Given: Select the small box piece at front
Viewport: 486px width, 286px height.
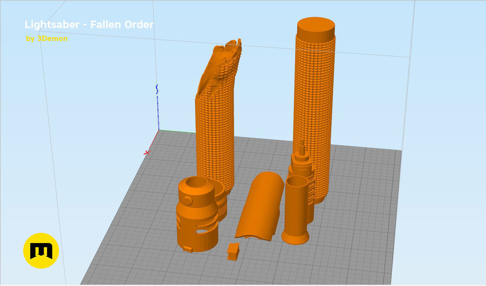Looking at the screenshot, I should (x=233, y=251).
